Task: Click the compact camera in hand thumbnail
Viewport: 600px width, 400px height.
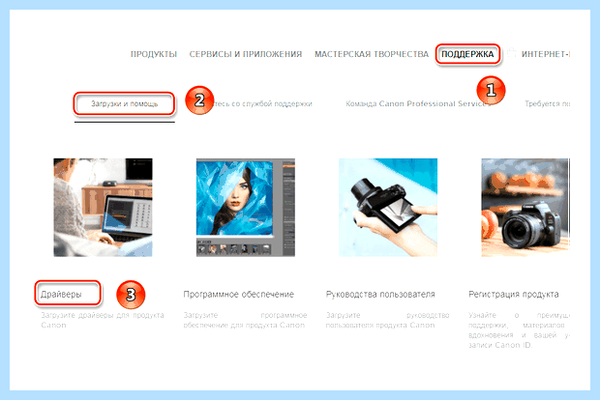Action: click(388, 208)
